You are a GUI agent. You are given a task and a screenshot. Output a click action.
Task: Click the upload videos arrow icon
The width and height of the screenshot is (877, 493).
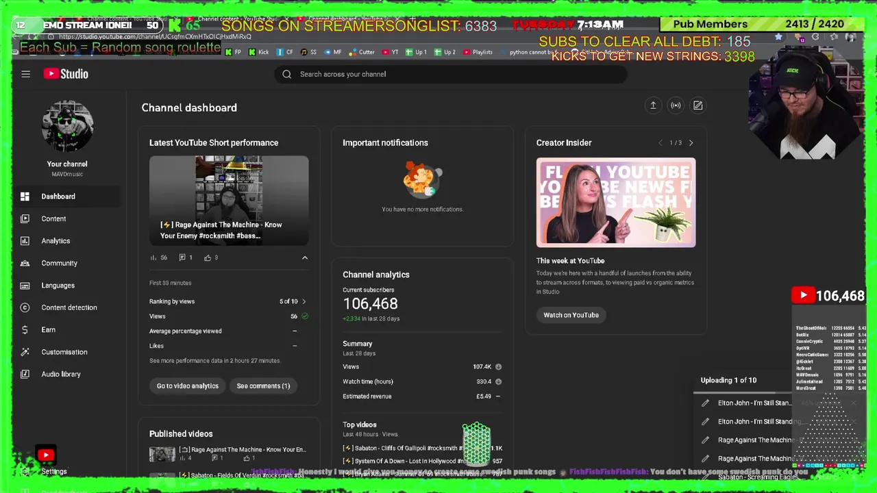click(653, 105)
